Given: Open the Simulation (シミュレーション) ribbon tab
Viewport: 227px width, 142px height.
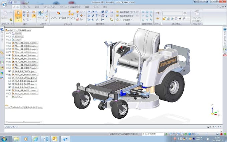Looking at the screenshot, I should point(49,6).
